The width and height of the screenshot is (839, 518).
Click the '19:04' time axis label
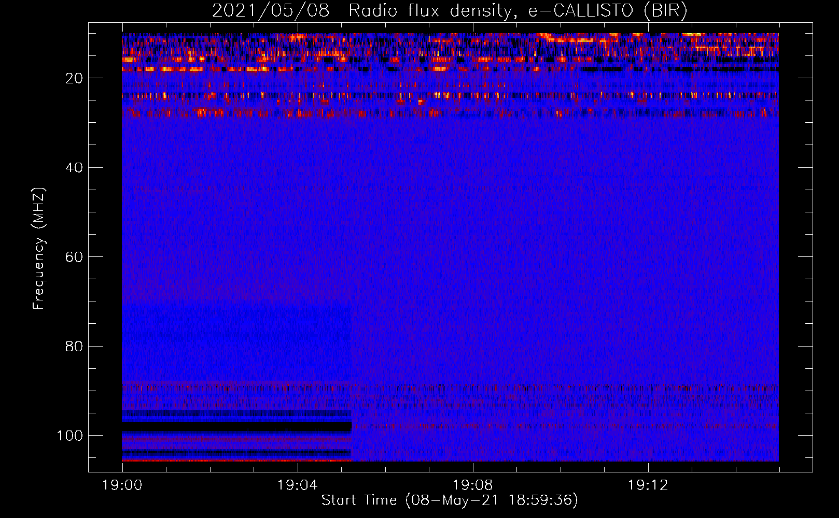[x=297, y=485]
